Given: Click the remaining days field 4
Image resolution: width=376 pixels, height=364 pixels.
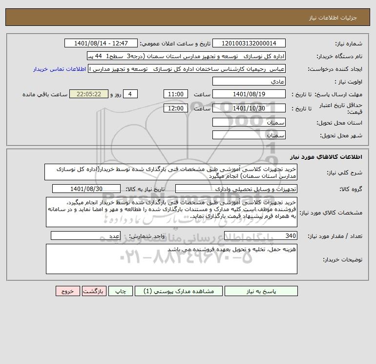Looking at the screenshot, I should [x=130, y=94].
